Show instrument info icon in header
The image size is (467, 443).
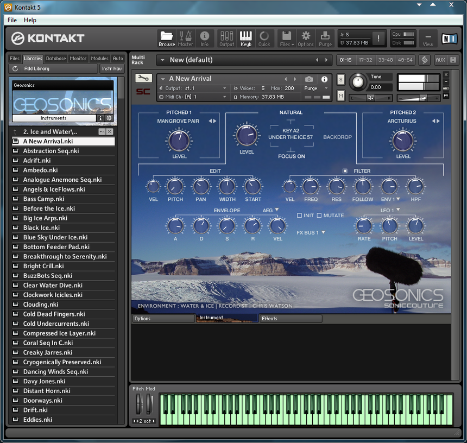(324, 79)
